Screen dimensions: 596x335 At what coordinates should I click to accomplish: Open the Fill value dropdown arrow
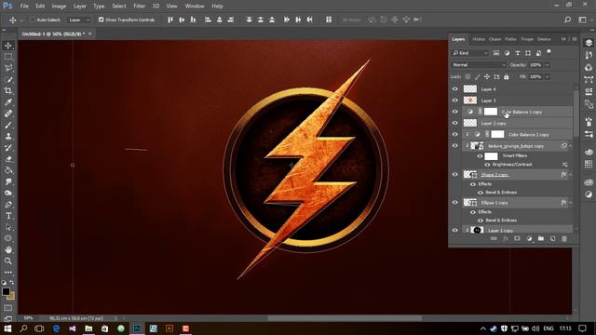(548, 76)
